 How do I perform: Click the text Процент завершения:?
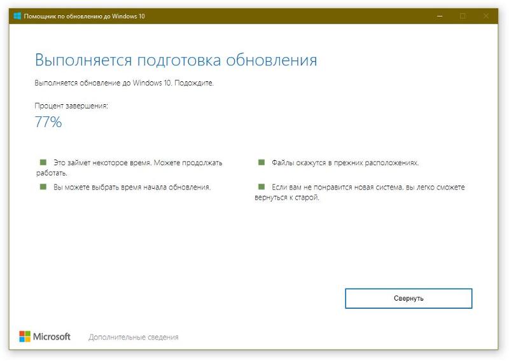click(71, 106)
